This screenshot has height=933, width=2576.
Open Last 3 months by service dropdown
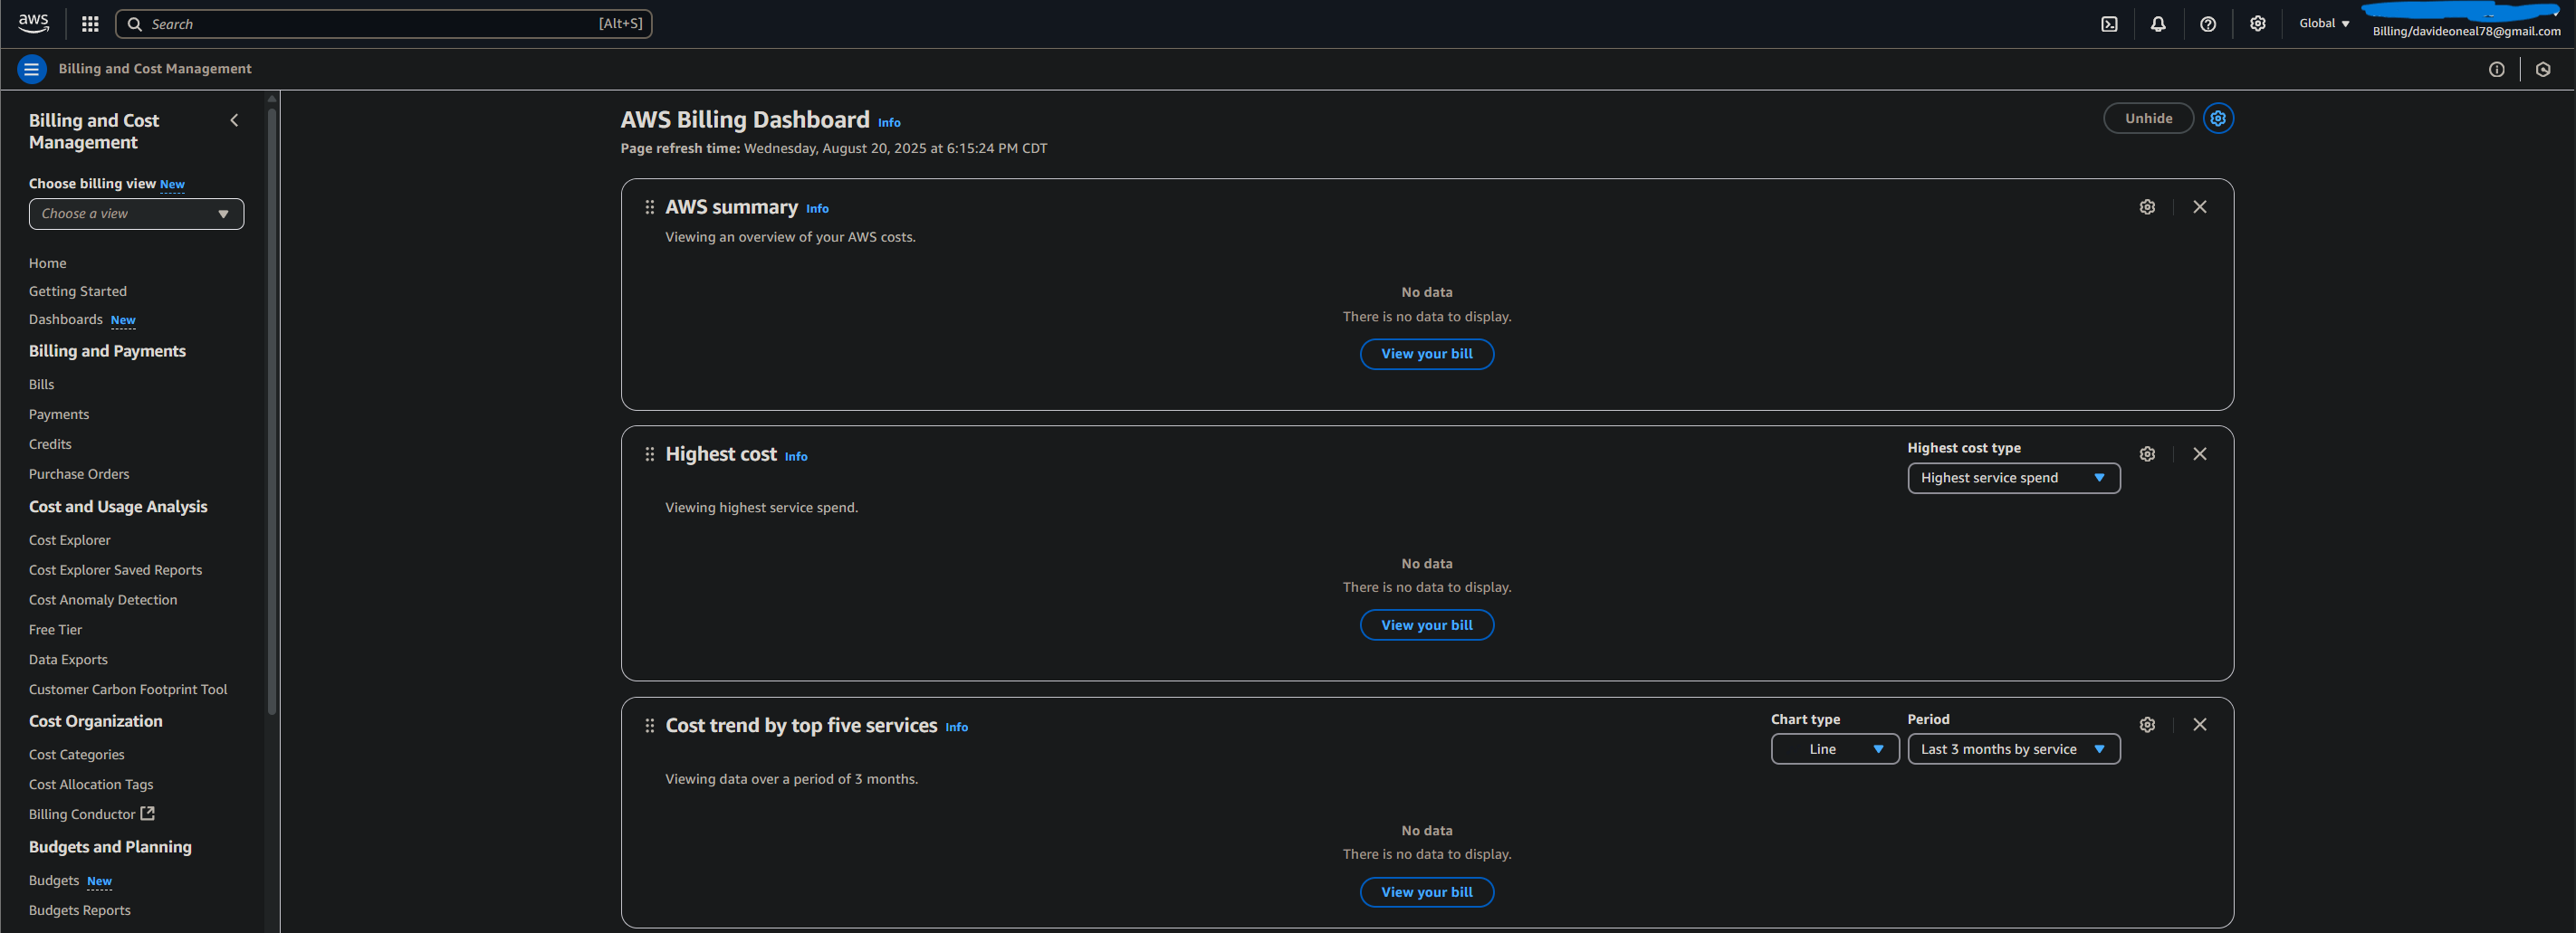pos(2014,749)
